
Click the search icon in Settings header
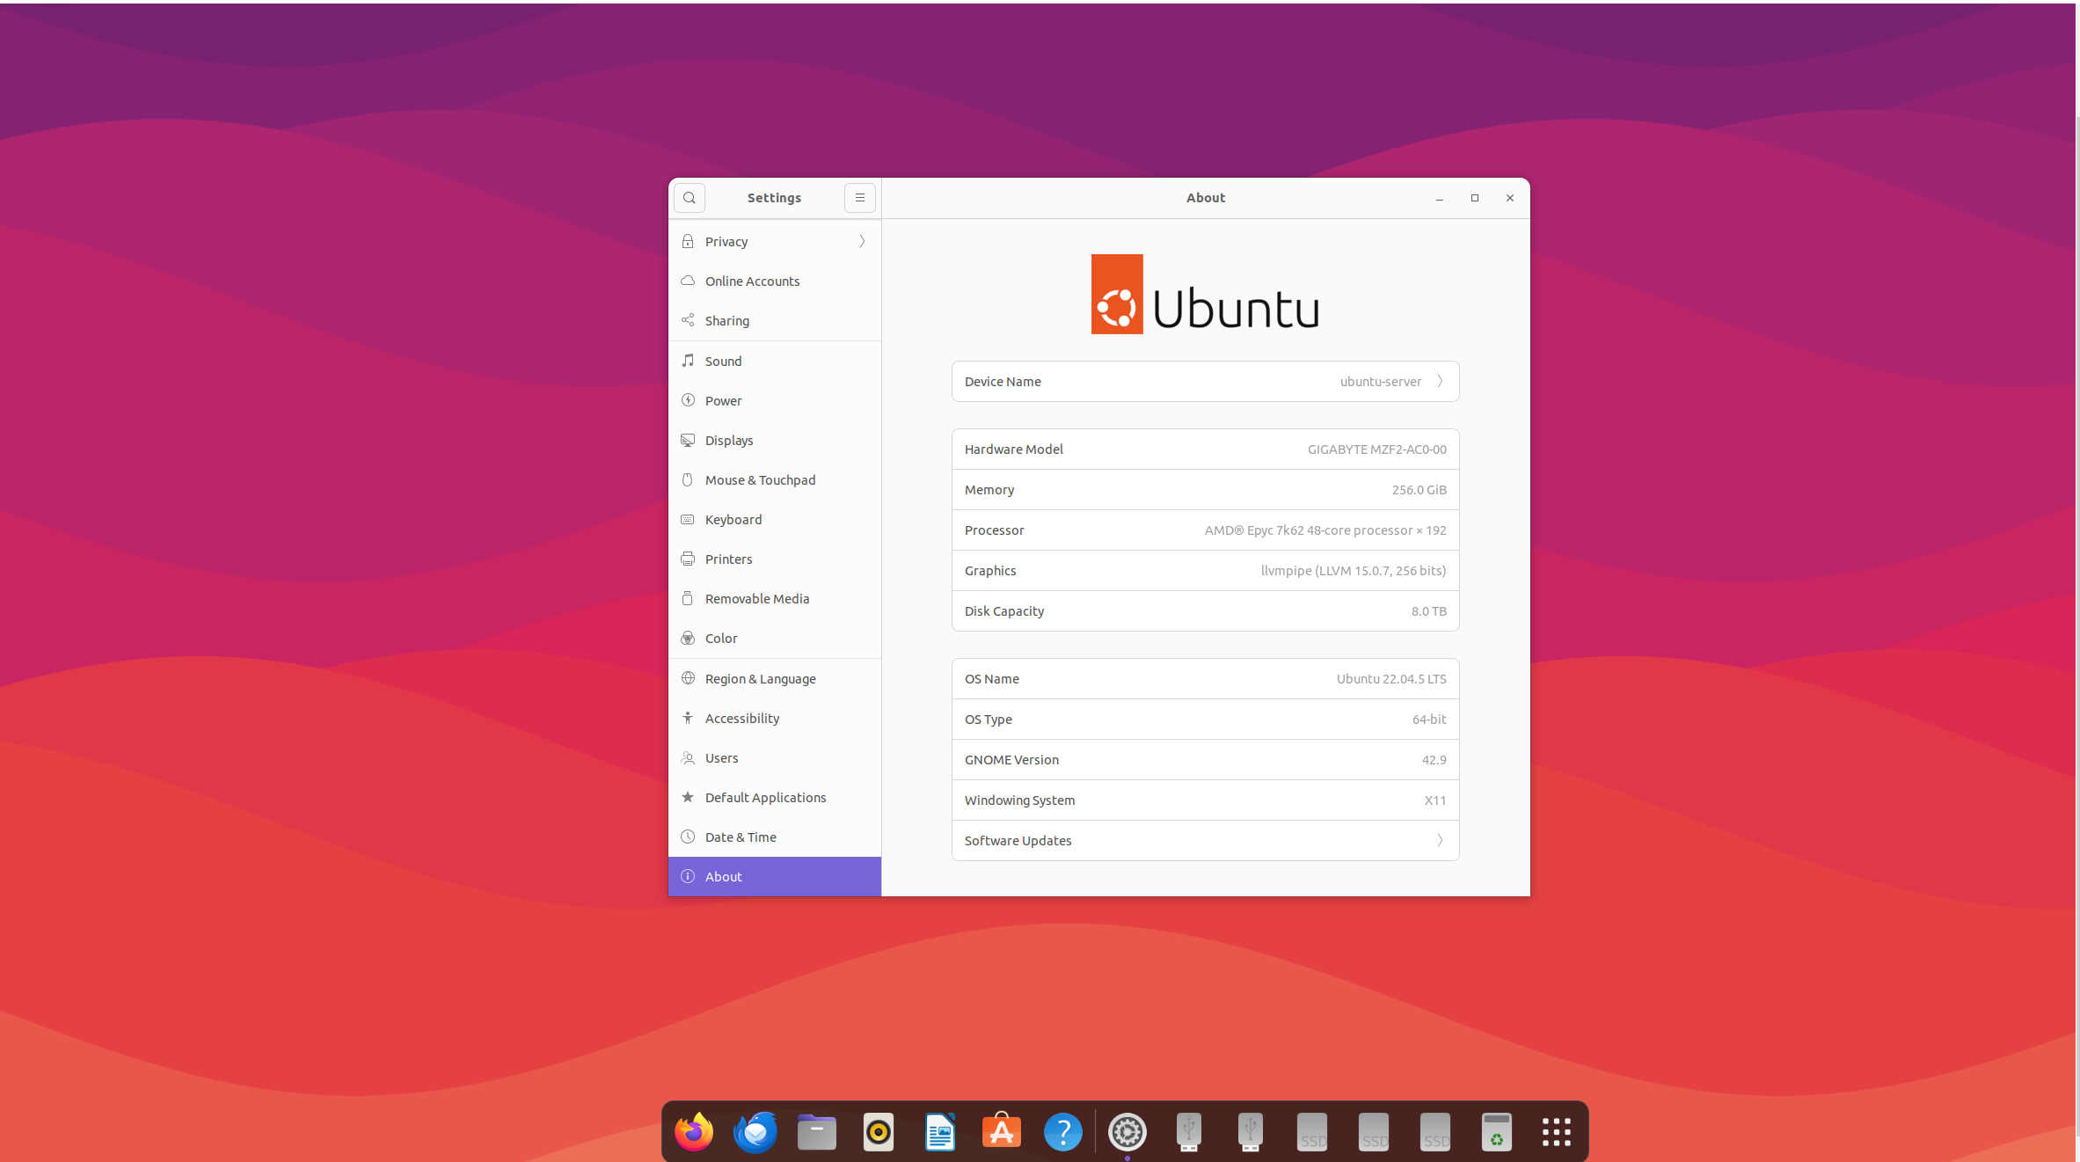click(690, 198)
